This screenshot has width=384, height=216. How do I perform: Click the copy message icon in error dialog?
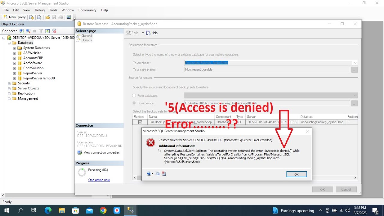[157, 174]
